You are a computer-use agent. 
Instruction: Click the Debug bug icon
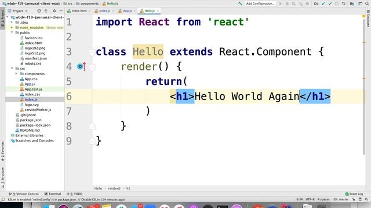[288, 3]
